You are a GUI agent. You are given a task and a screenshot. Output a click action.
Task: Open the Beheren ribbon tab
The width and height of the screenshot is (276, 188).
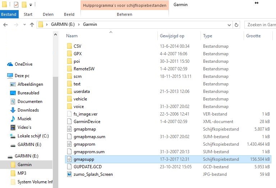[x=124, y=14]
